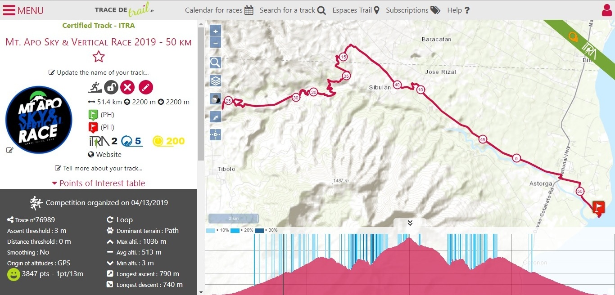
Task: Toggle fullscreen map with arrows button
Action: [216, 117]
